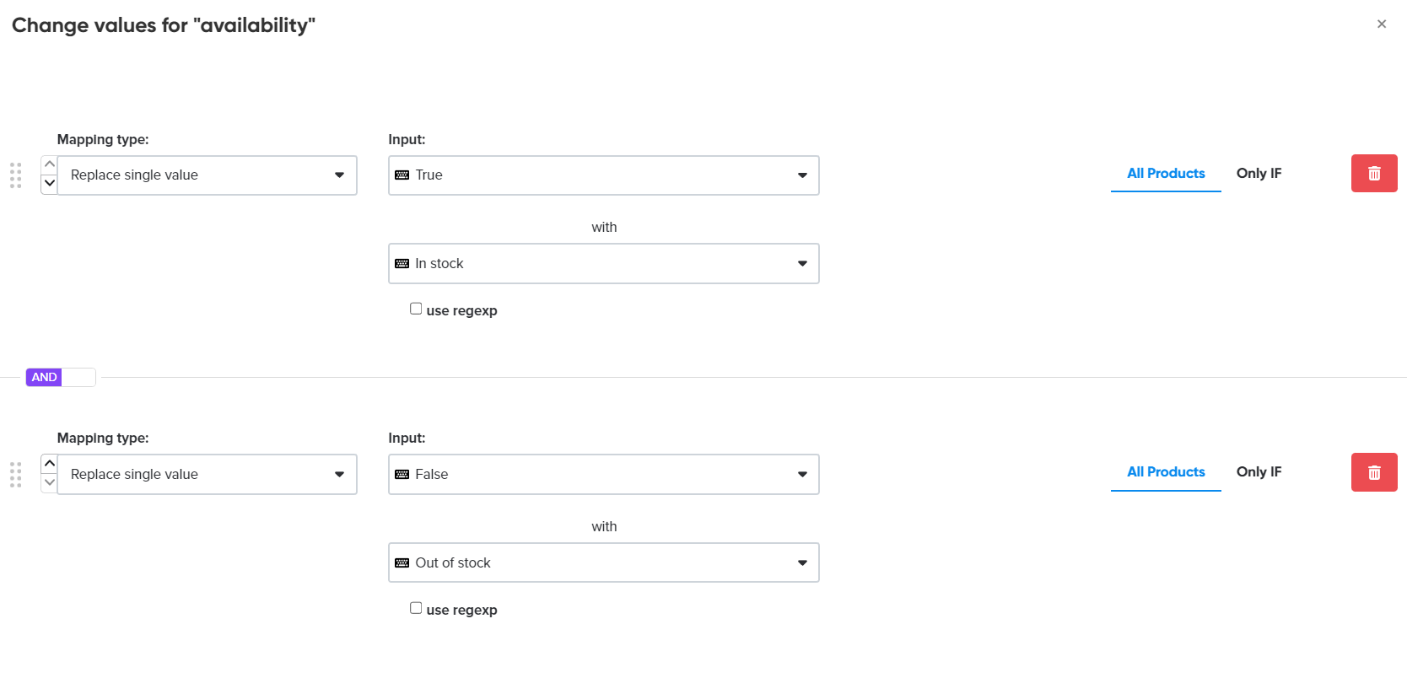Screen dimensions: 1407x678
Task: Enable use regexp for the Out of stock replacement
Action: [x=415, y=607]
